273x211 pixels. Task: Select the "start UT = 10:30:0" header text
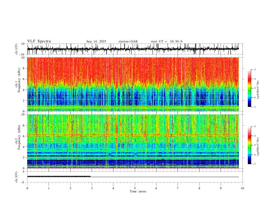pyautogui.click(x=166, y=41)
